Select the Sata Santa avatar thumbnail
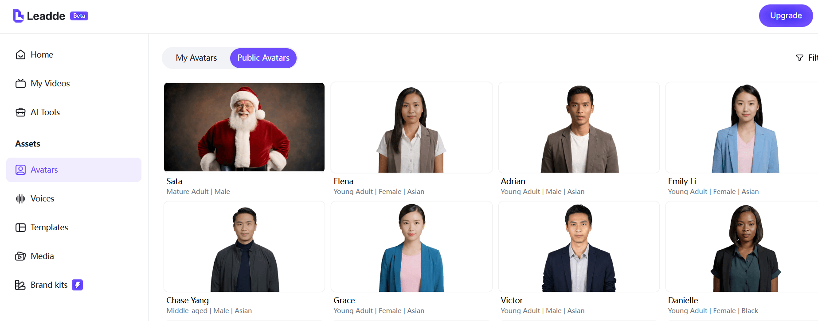 (244, 127)
